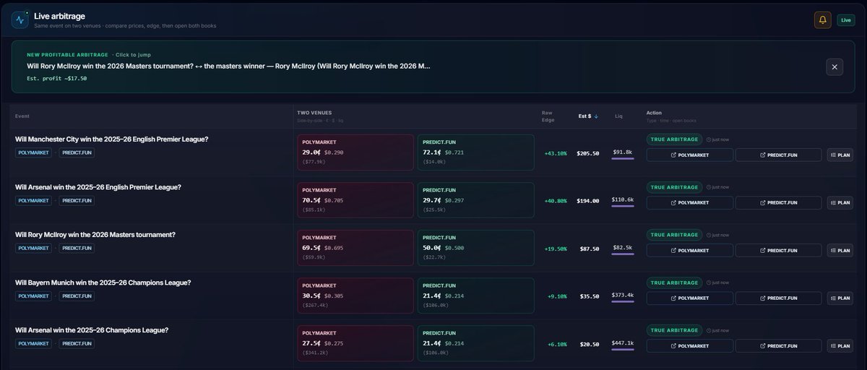Click Predict.fun 72.1¢ price card for Manchester City
This screenshot has width=867, height=370.
coord(476,152)
